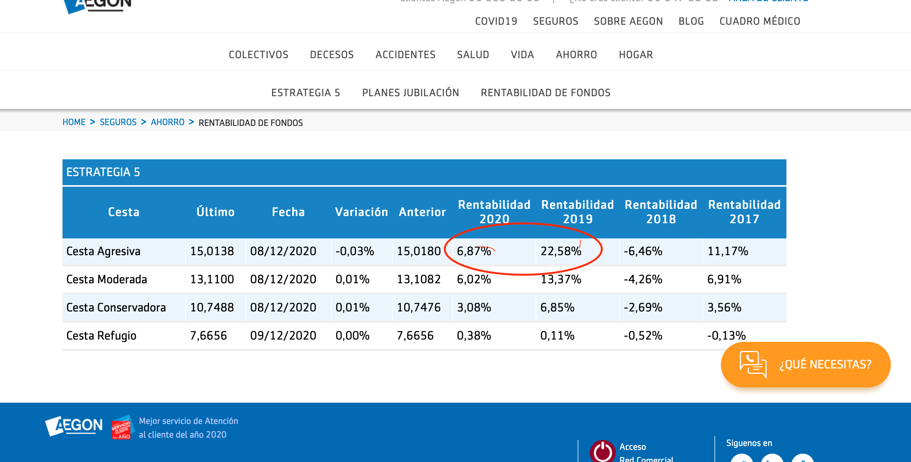Viewport: 911px width, 462px height.
Task: Click the Rentabilidad 2020 column header
Action: pyautogui.click(x=494, y=212)
